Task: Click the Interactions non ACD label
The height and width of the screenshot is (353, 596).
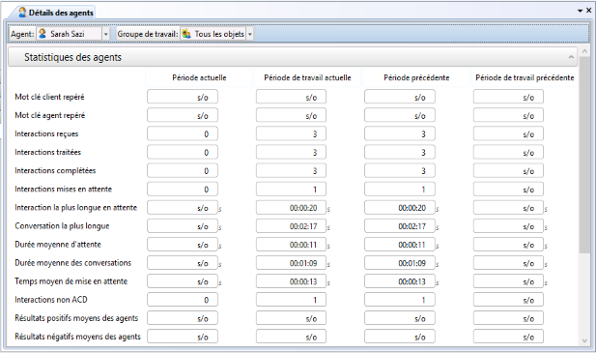Action: 51,300
